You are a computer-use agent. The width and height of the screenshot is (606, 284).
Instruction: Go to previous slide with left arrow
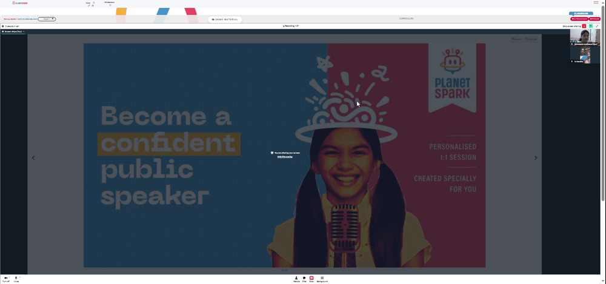(x=33, y=157)
